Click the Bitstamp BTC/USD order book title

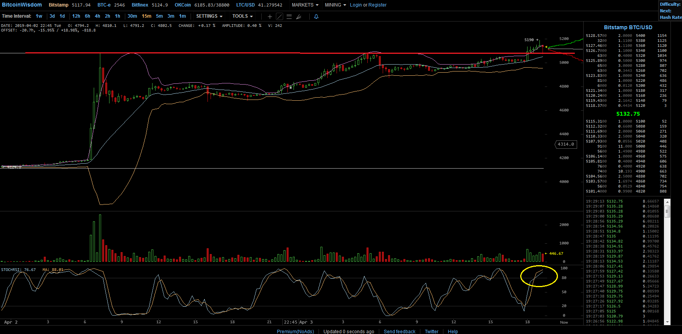pyautogui.click(x=628, y=27)
